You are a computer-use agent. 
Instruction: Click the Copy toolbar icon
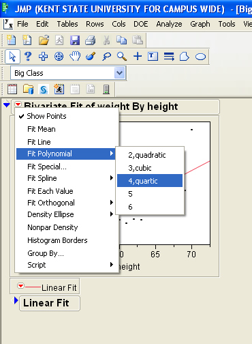click(x=122, y=40)
